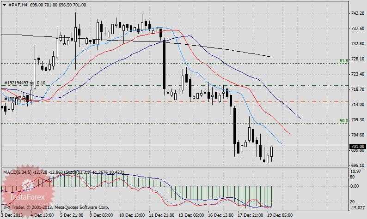Click the order label #192194493
Screen dimensions: 367x219
(18, 83)
